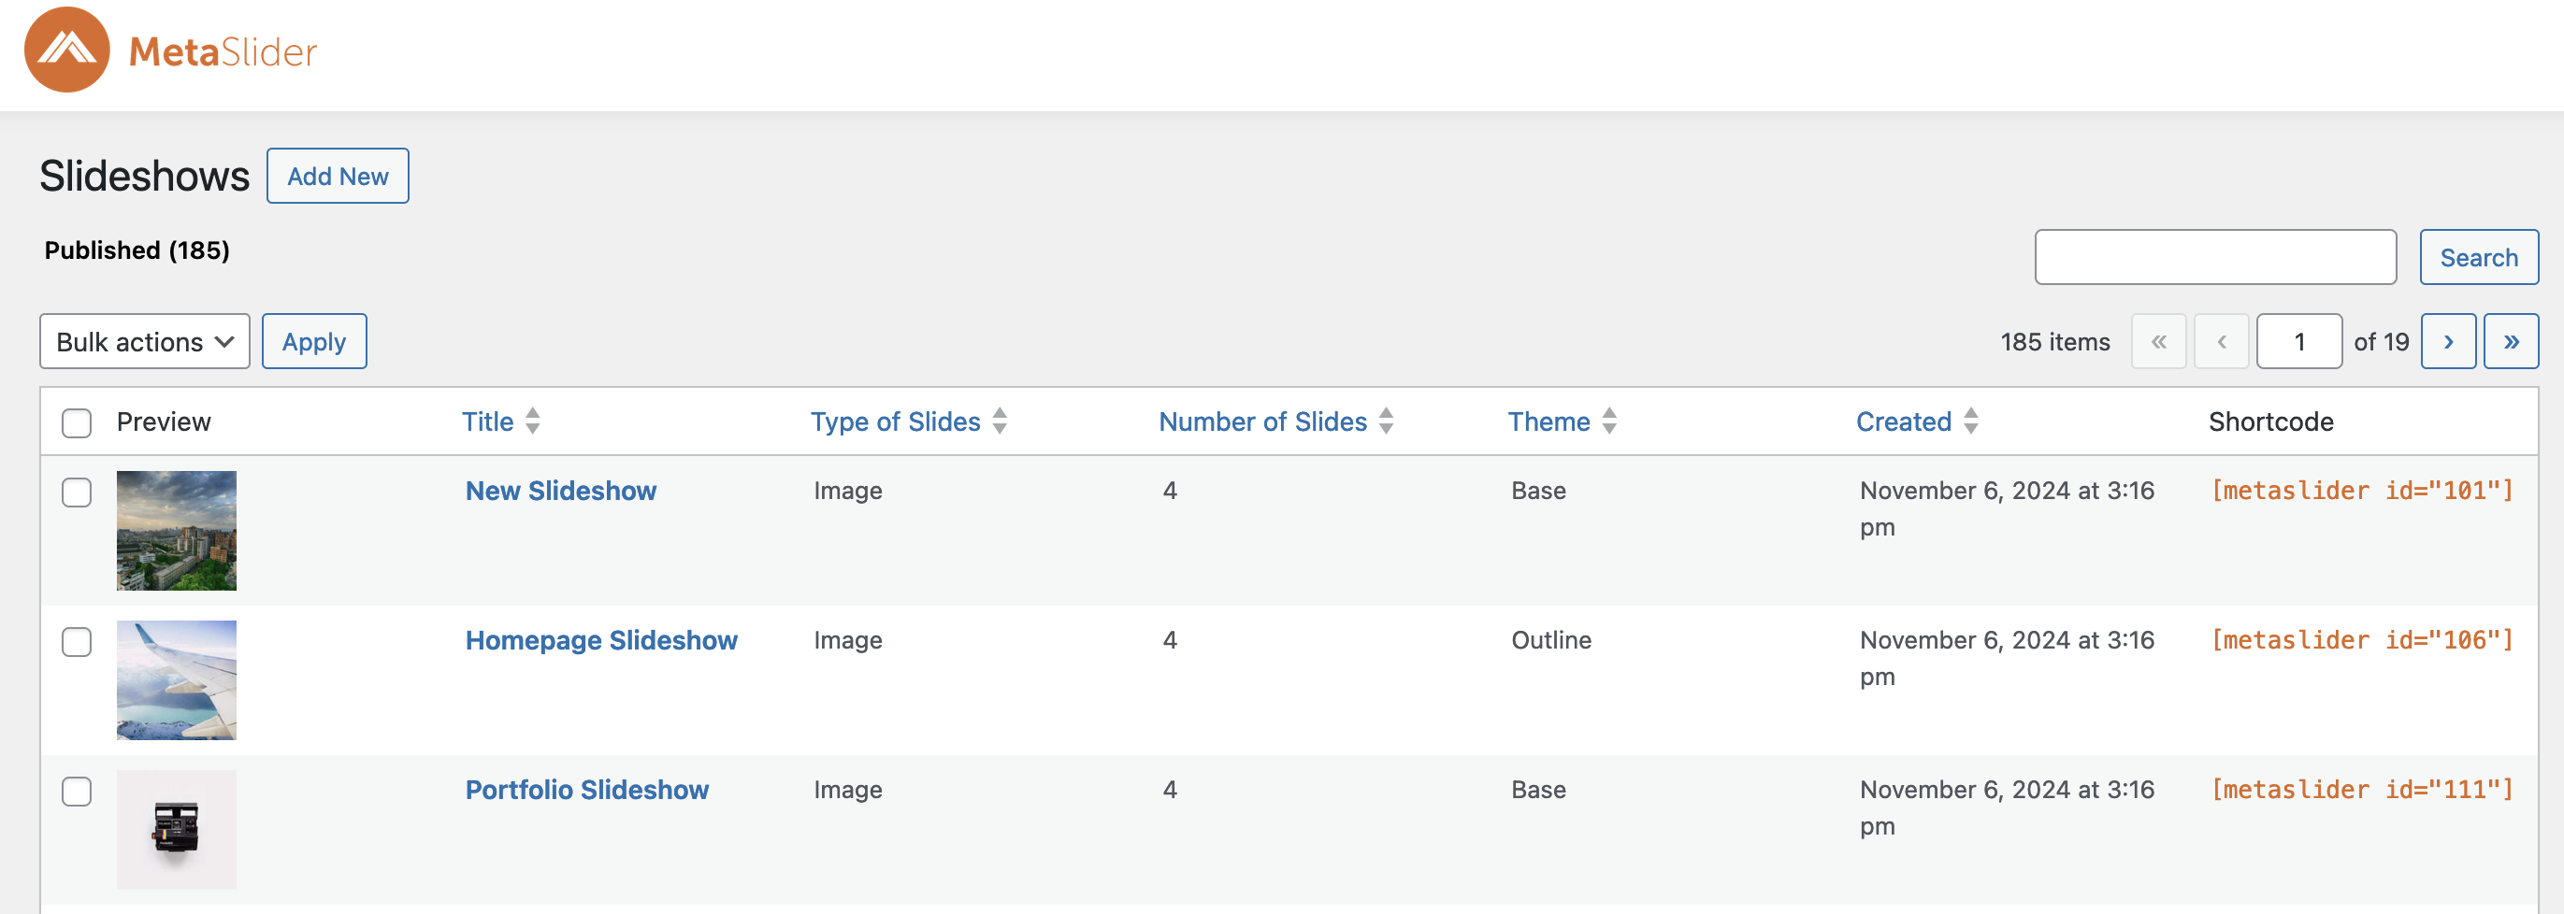Image resolution: width=2564 pixels, height=914 pixels.
Task: Click Type of Slides sort arrows
Action: pyautogui.click(x=1000, y=421)
